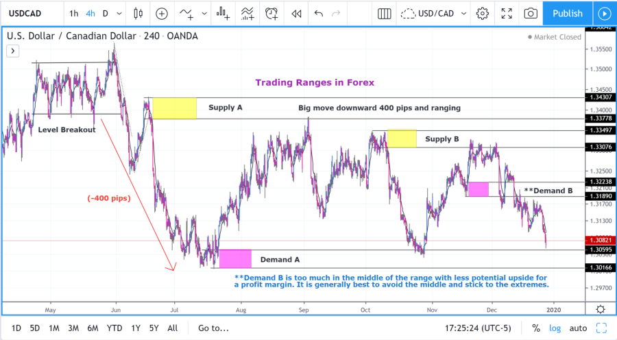Undo the last chart action
Screen dimensions: 617x340
[x=318, y=13]
